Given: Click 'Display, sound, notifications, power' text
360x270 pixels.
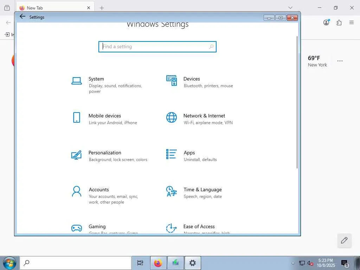Looking at the screenshot, I should (x=115, y=88).
